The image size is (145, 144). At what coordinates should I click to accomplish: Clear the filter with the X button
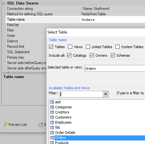point(106,94)
